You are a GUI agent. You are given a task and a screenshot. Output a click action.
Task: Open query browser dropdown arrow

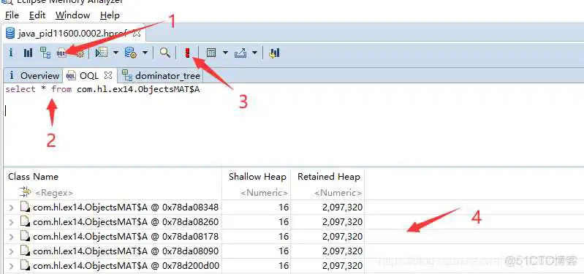145,53
